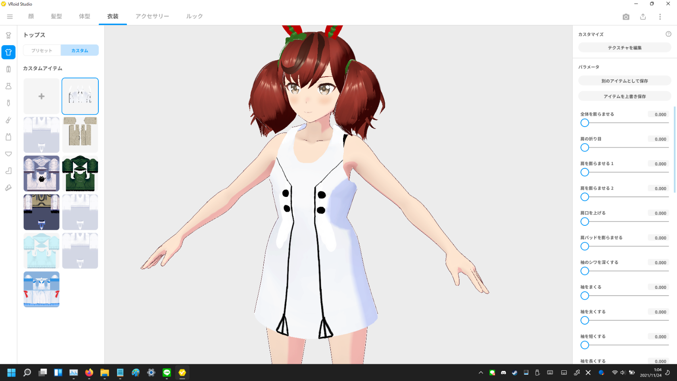Screen dimensions: 677x381
Task: Expand the hamburger main menu
Action: click(x=10, y=17)
